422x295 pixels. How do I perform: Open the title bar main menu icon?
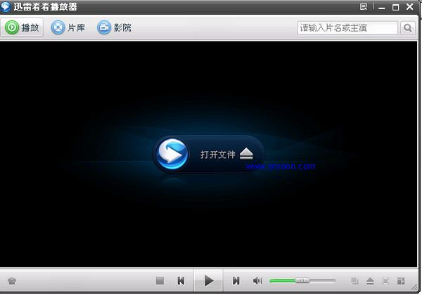pyautogui.click(x=364, y=7)
